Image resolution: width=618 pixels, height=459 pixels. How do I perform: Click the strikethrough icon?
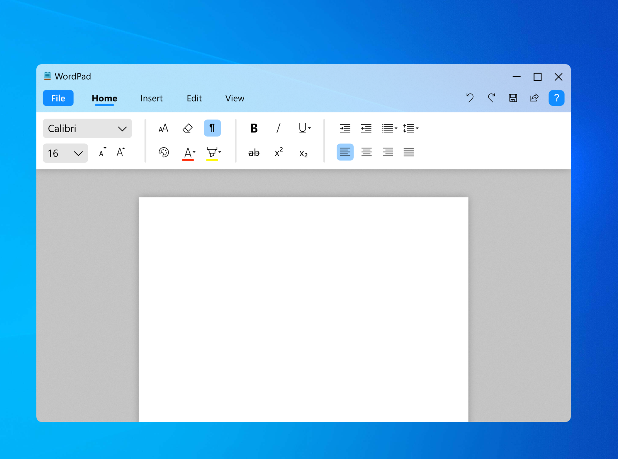[x=253, y=153]
